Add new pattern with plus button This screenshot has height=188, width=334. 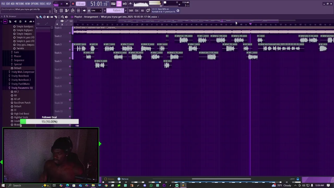pyautogui.click(x=126, y=11)
